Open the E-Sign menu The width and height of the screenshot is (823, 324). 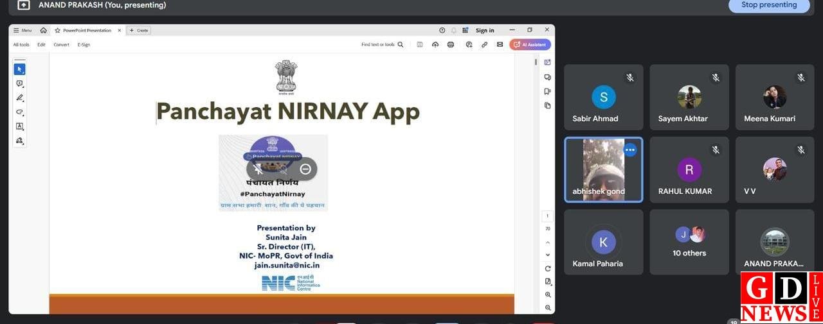pyautogui.click(x=84, y=44)
